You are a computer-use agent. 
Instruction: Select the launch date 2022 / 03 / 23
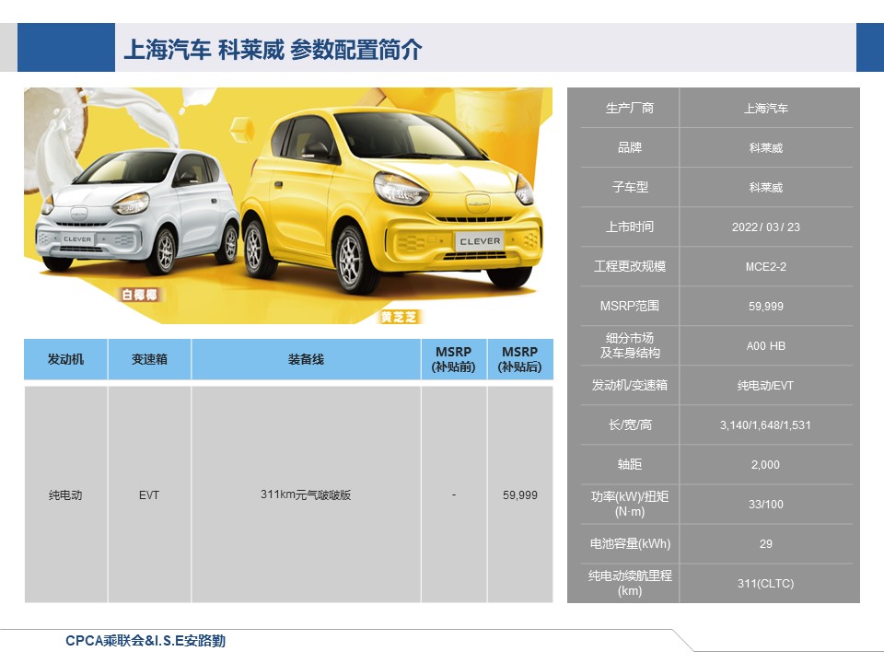coord(765,227)
